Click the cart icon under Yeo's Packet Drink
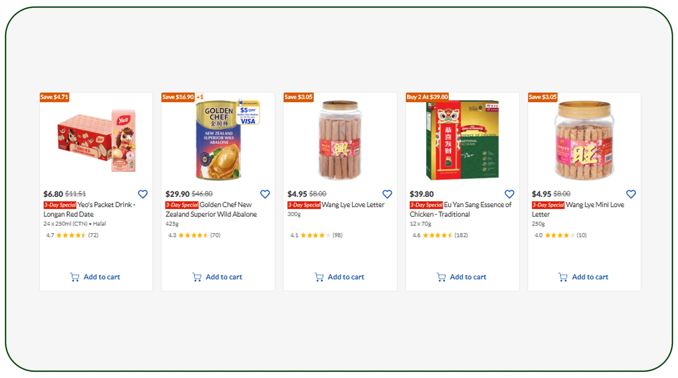The image size is (678, 378). pos(74,277)
